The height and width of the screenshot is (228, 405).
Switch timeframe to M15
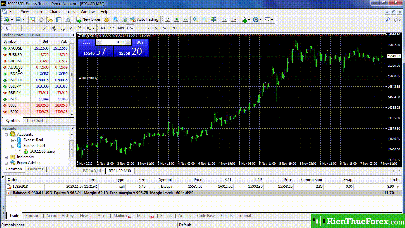tap(121, 28)
